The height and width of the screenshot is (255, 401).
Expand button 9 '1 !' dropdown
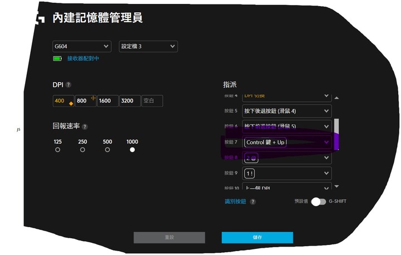coord(287,173)
